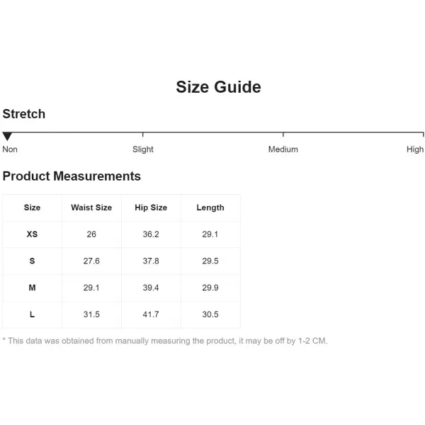This screenshot has width=425, height=425.
Task: Select the L size row label
Action: pos(32,314)
